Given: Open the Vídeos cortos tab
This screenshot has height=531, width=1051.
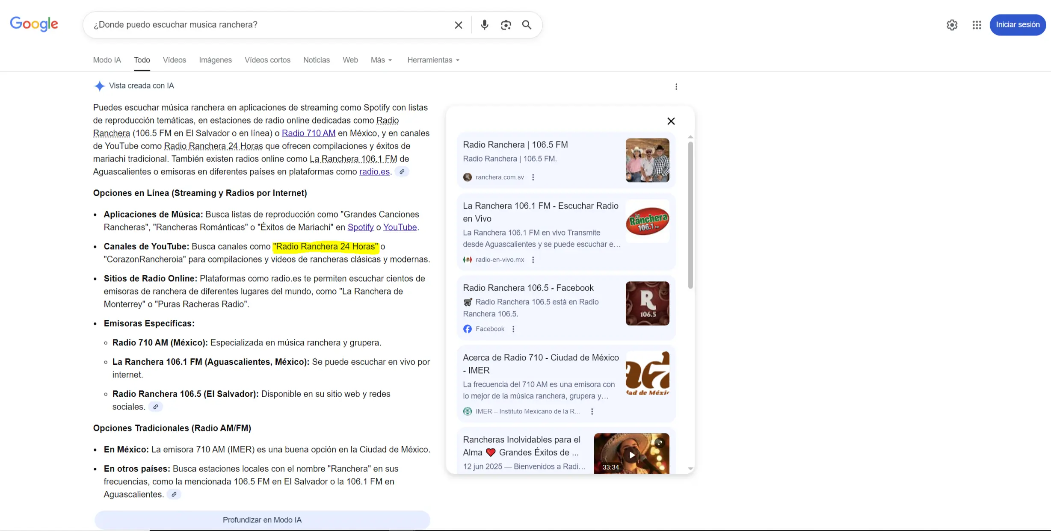Looking at the screenshot, I should tap(267, 60).
